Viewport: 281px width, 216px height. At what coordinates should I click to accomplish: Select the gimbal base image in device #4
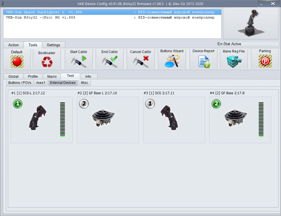(x=236, y=118)
